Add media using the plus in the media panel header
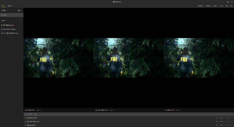Screen dimensions: 234x127 click(x=21, y=21)
